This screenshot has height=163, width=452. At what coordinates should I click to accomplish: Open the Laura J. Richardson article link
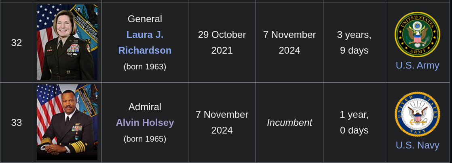pyautogui.click(x=145, y=42)
